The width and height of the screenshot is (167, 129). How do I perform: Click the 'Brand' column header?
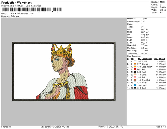[x=162, y=59]
